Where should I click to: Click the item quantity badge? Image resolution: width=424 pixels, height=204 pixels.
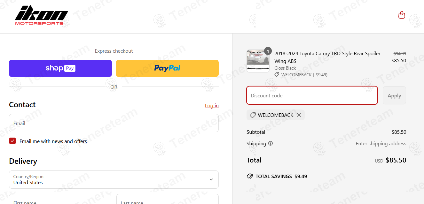(x=268, y=51)
